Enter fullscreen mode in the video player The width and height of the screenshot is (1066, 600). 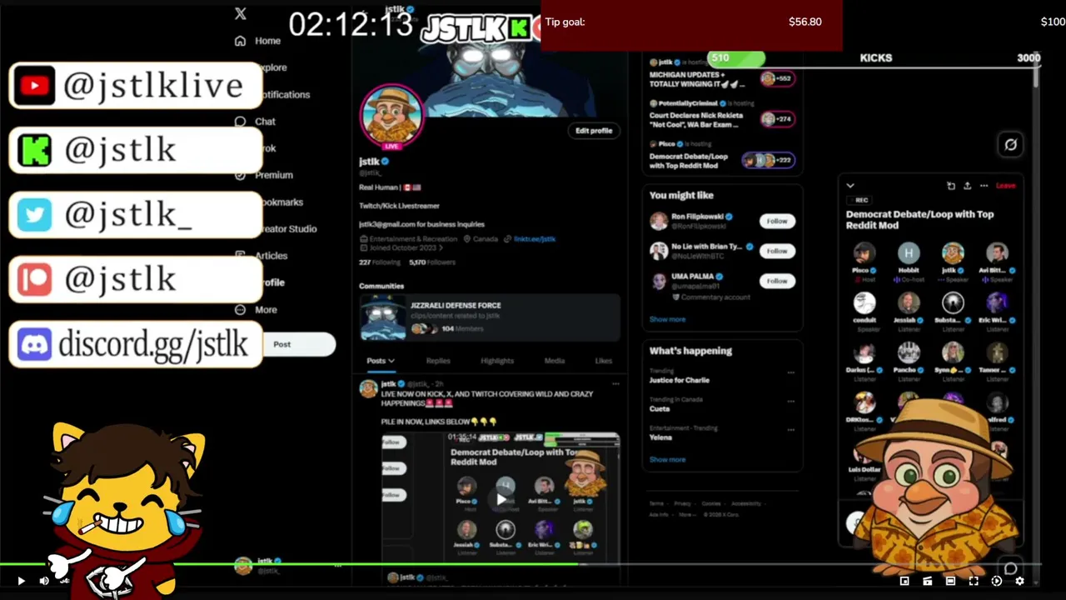point(974,581)
